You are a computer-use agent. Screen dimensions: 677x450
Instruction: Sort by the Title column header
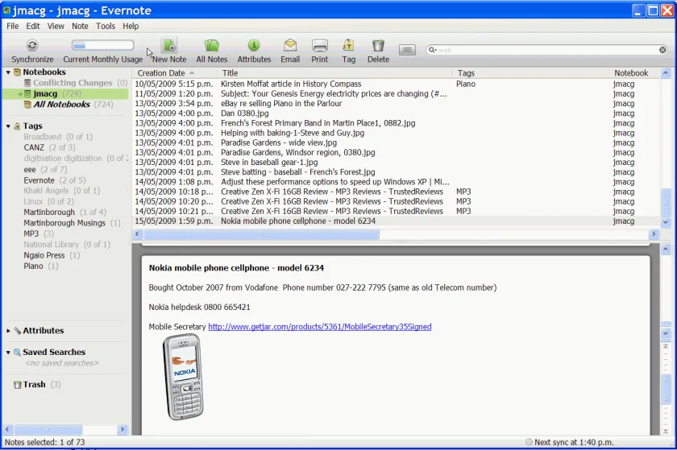335,73
